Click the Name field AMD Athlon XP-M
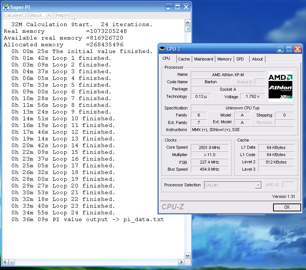 pyautogui.click(x=228, y=75)
